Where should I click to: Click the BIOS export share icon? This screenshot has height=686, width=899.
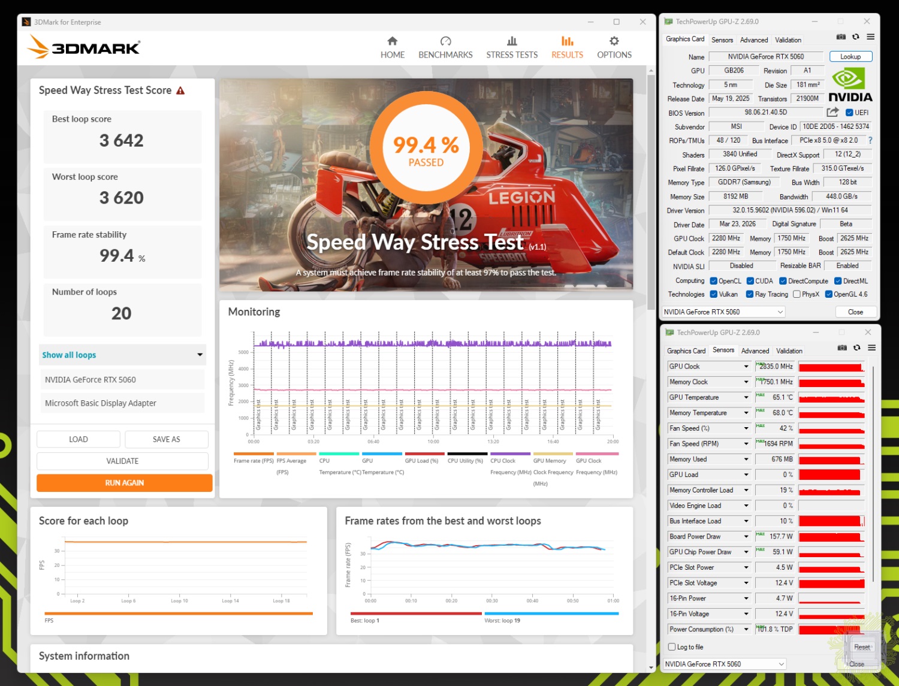click(x=832, y=112)
